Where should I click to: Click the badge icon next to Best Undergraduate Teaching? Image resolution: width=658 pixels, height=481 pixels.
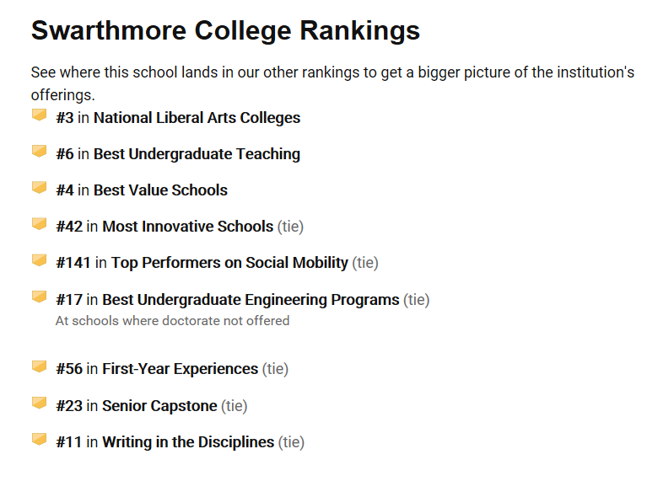39,152
